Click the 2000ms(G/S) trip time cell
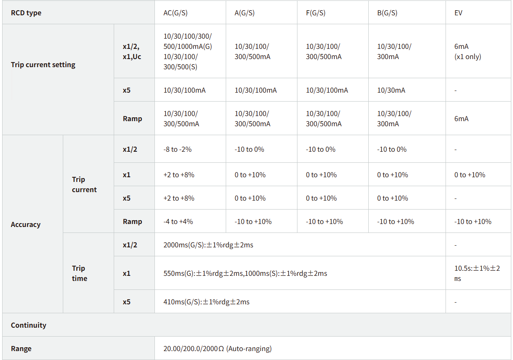This screenshot has height=360, width=513. point(208,245)
